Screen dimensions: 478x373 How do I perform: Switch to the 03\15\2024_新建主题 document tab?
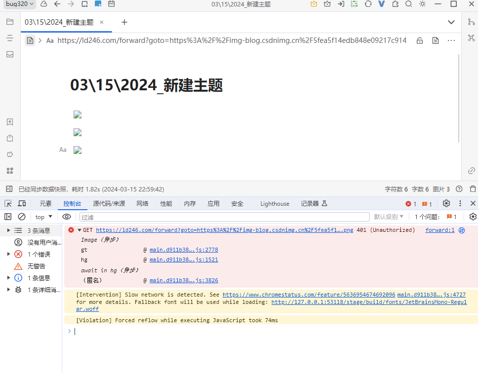tap(59, 22)
